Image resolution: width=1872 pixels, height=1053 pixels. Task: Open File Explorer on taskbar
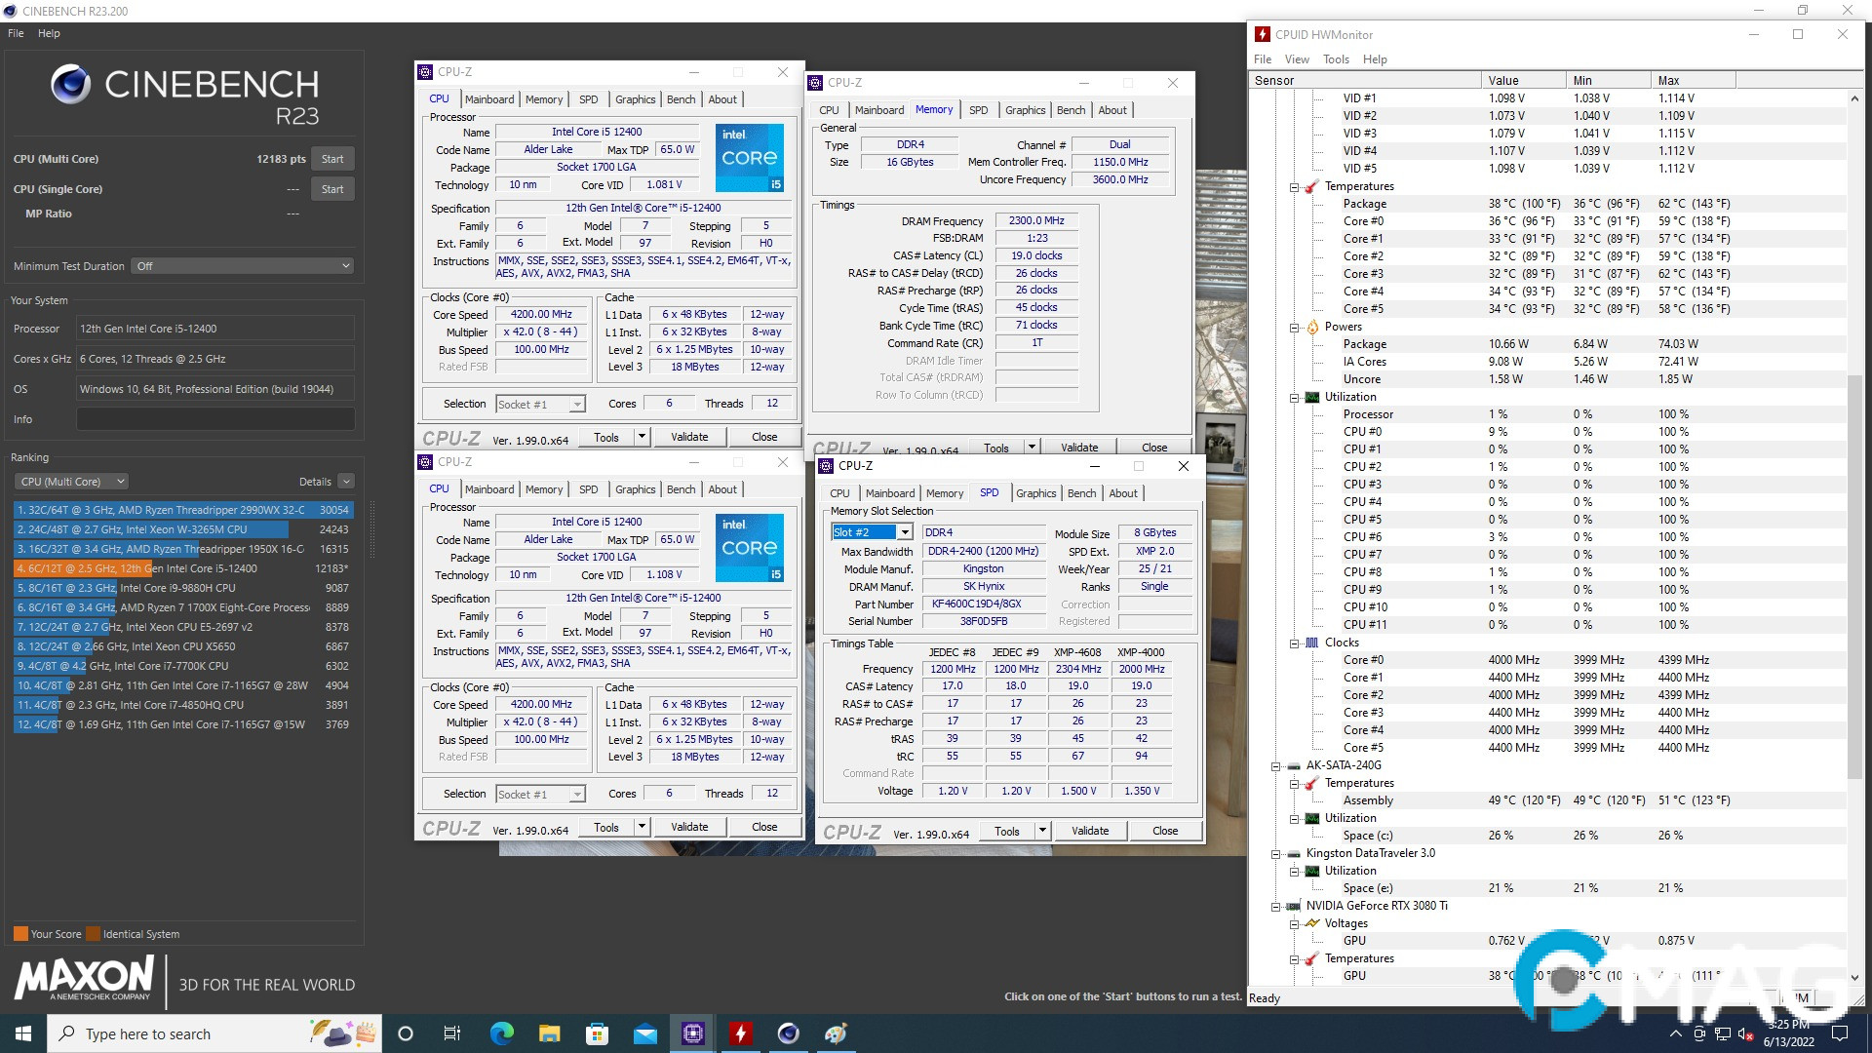click(x=549, y=1033)
